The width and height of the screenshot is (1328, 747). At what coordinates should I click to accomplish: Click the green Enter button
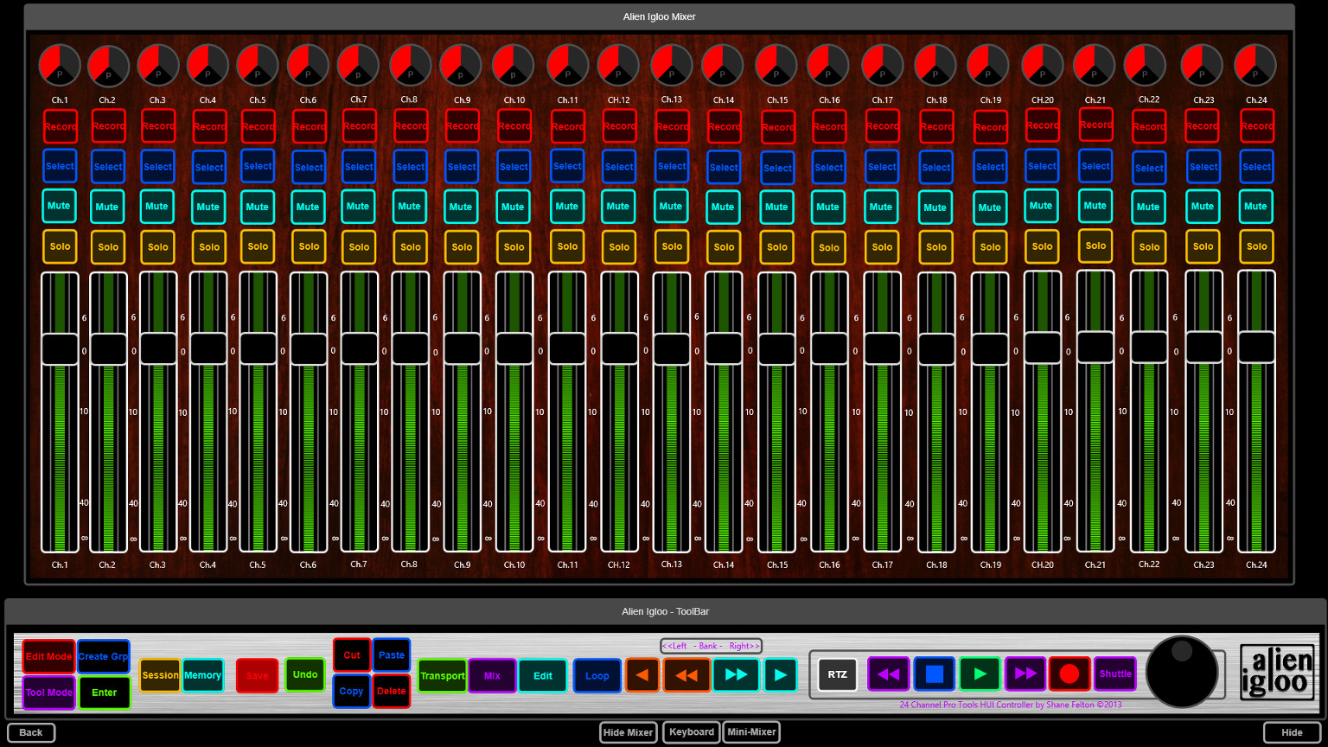(105, 693)
